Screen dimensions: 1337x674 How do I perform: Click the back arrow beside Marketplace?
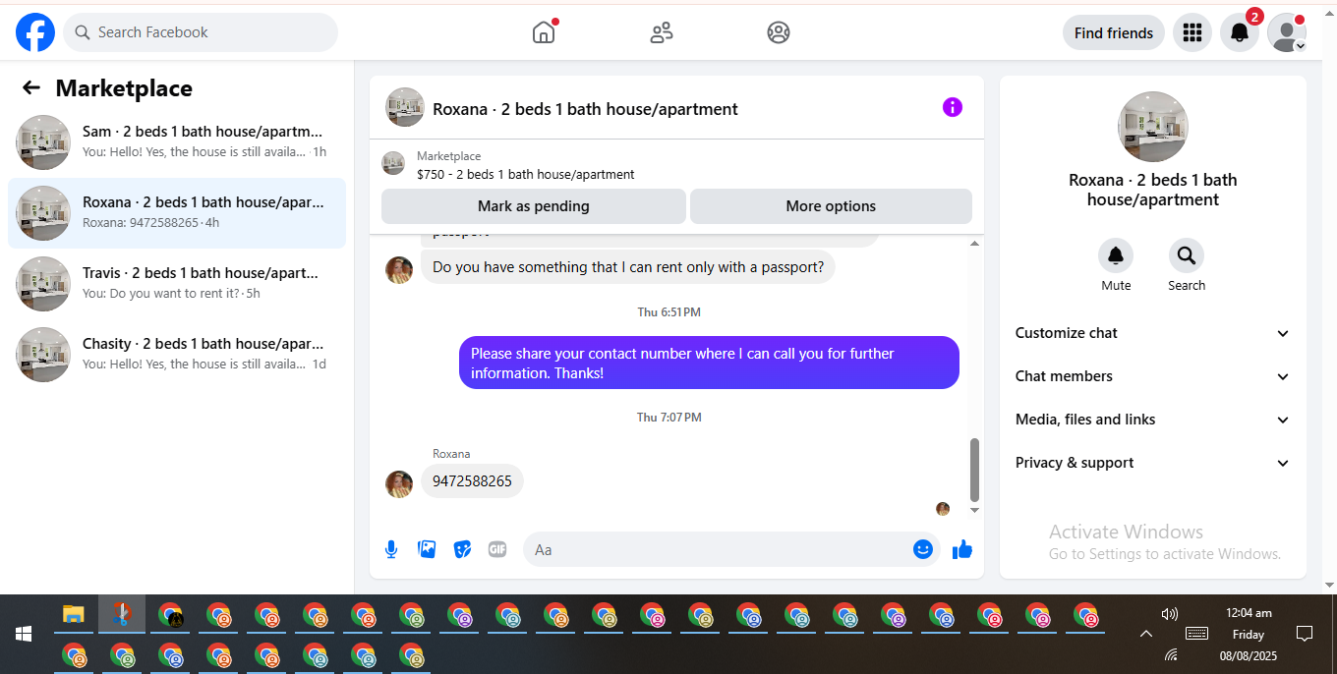pyautogui.click(x=31, y=88)
